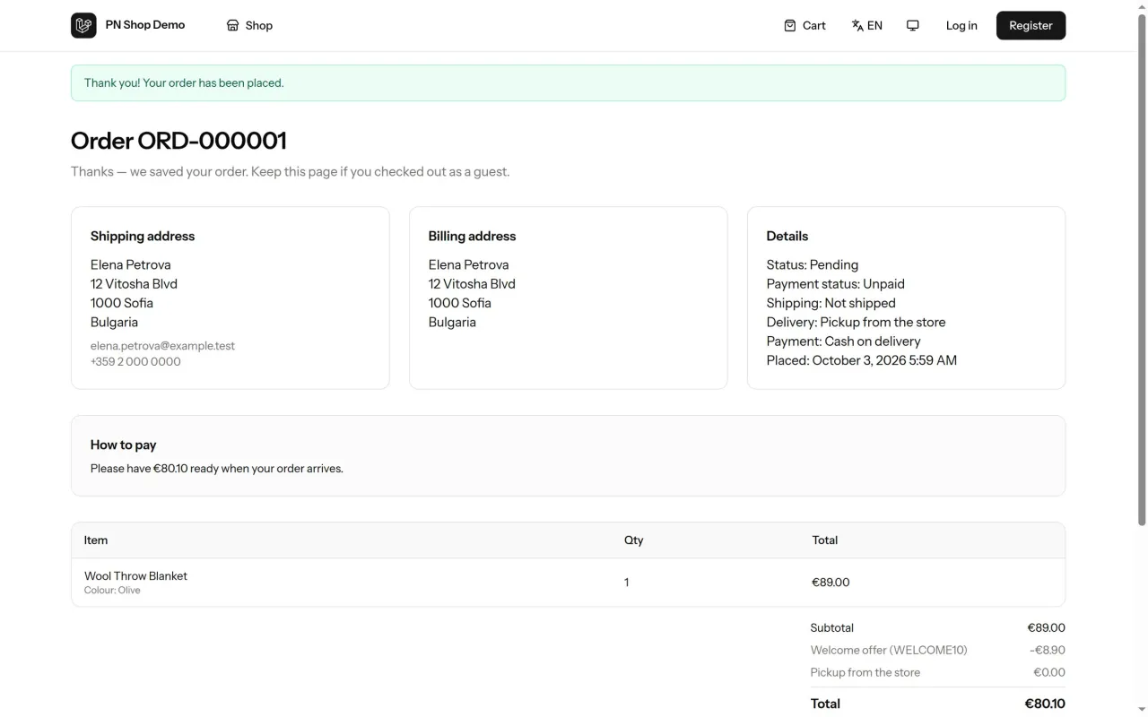Click the order placed confirmation banner
The height and width of the screenshot is (717, 1148).
[x=568, y=82]
